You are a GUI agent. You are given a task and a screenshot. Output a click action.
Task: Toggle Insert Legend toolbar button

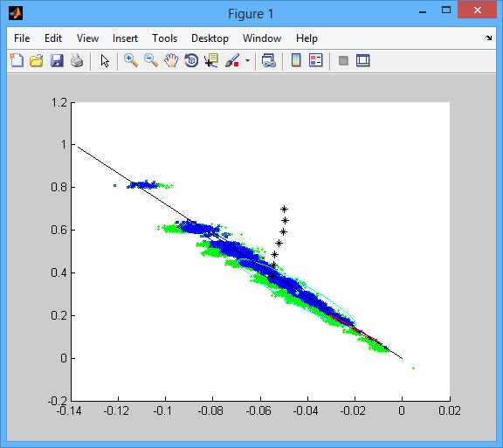(316, 60)
